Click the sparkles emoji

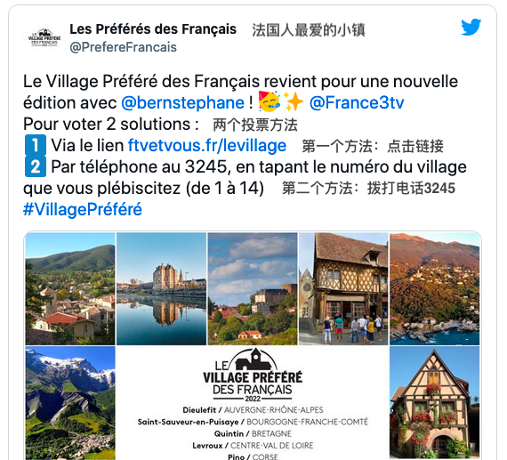pyautogui.click(x=293, y=102)
